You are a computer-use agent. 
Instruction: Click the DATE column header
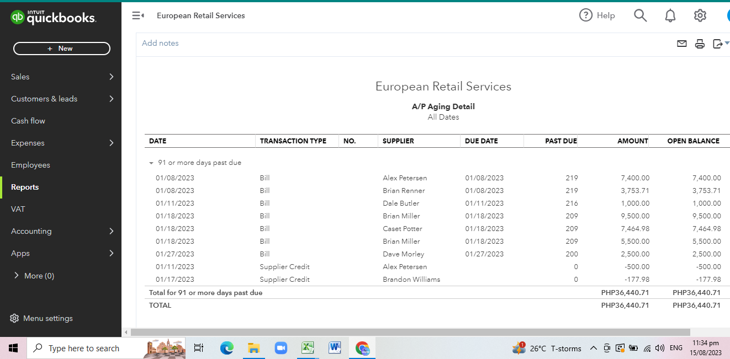pos(157,141)
